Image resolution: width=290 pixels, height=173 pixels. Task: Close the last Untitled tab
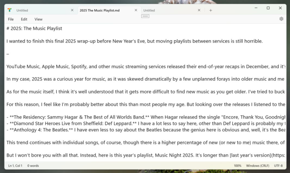199,10
